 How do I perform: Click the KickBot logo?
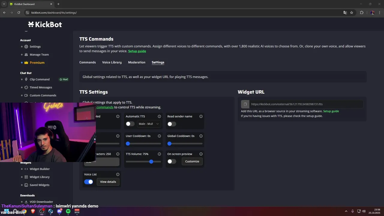pos(45,24)
